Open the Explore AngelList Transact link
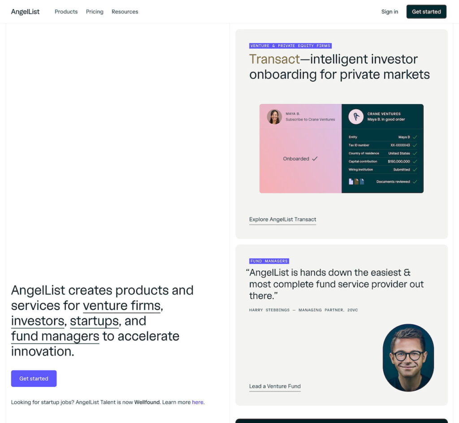The width and height of the screenshot is (459, 423). point(282,220)
